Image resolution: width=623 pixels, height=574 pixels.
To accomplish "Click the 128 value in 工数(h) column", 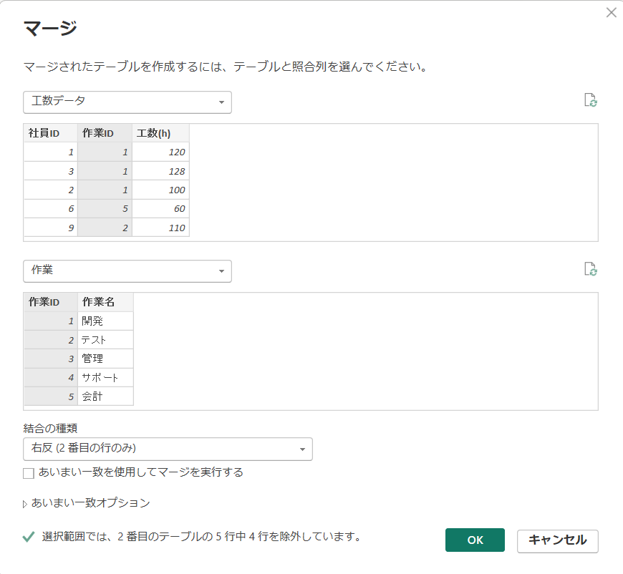I will tap(160, 171).
